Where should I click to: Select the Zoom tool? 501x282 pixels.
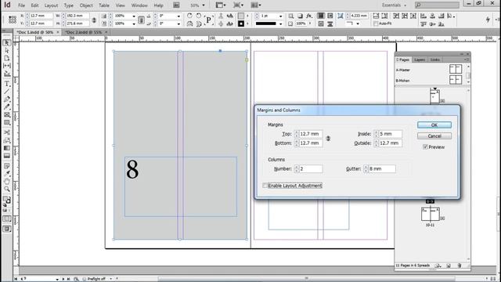[x=7, y=190]
